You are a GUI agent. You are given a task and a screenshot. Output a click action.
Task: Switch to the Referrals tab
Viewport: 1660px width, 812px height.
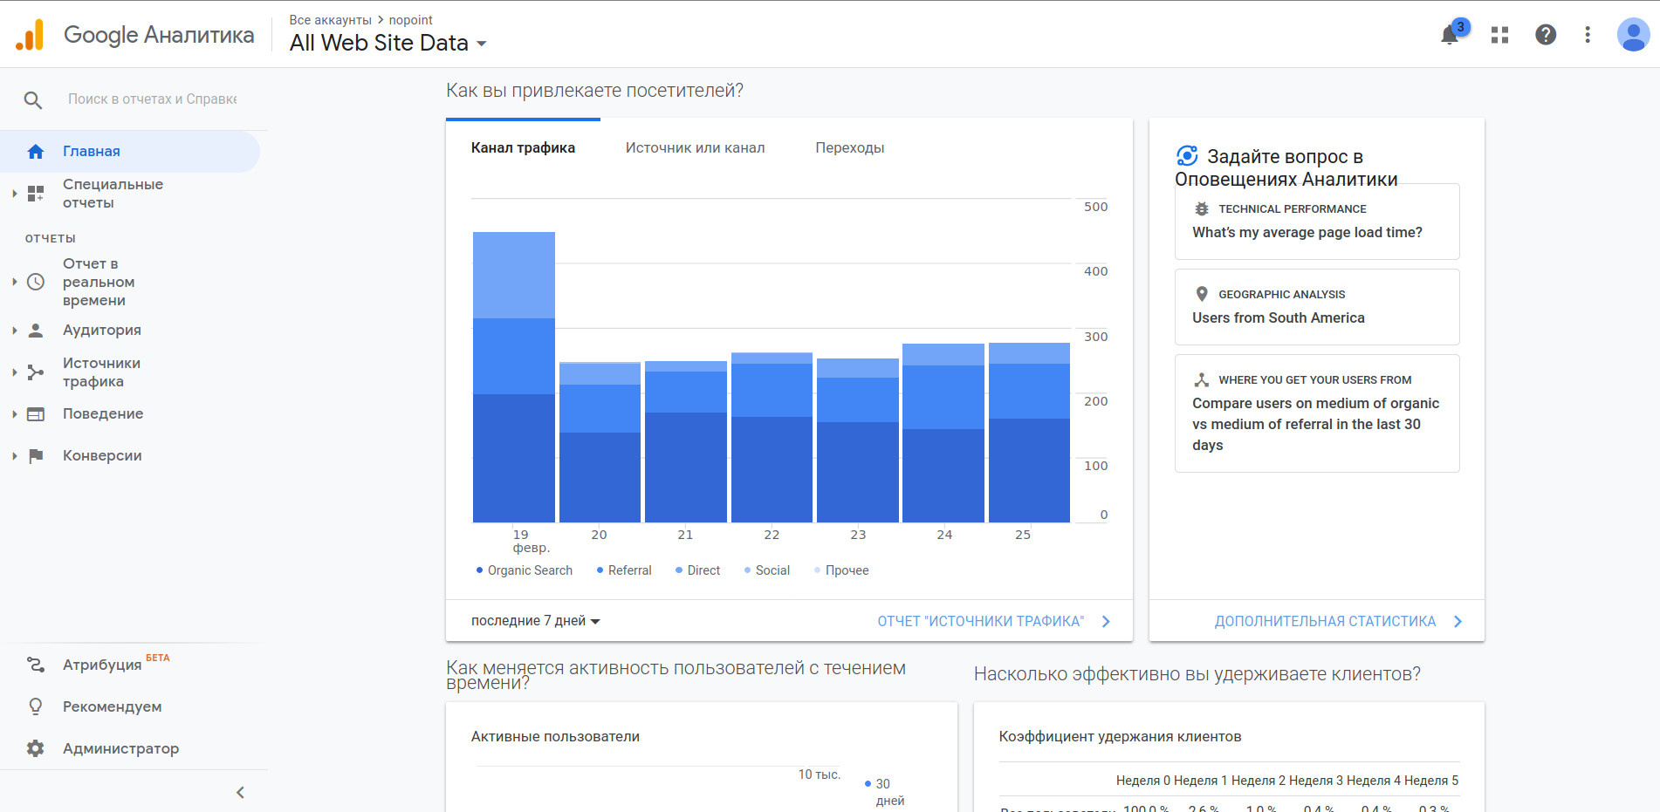tap(849, 148)
